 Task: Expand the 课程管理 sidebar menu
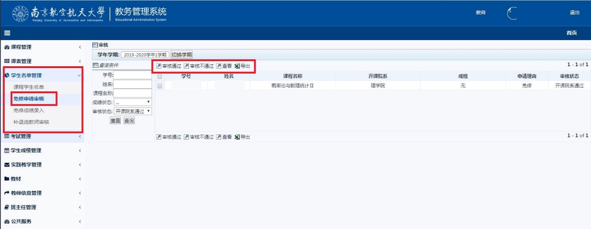click(42, 47)
